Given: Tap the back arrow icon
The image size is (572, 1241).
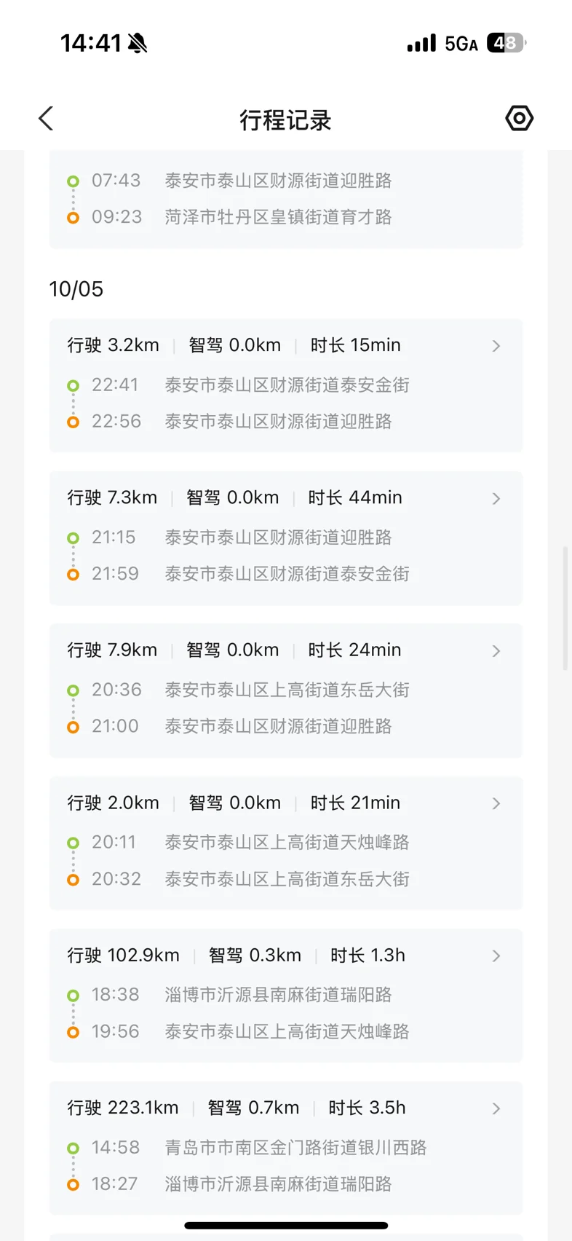Looking at the screenshot, I should coord(46,119).
